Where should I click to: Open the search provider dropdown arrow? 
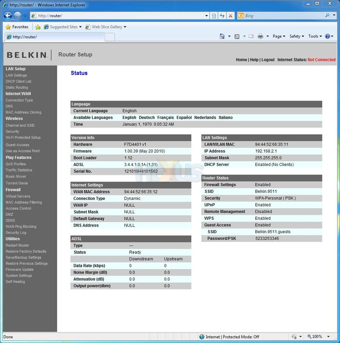pos(334,15)
